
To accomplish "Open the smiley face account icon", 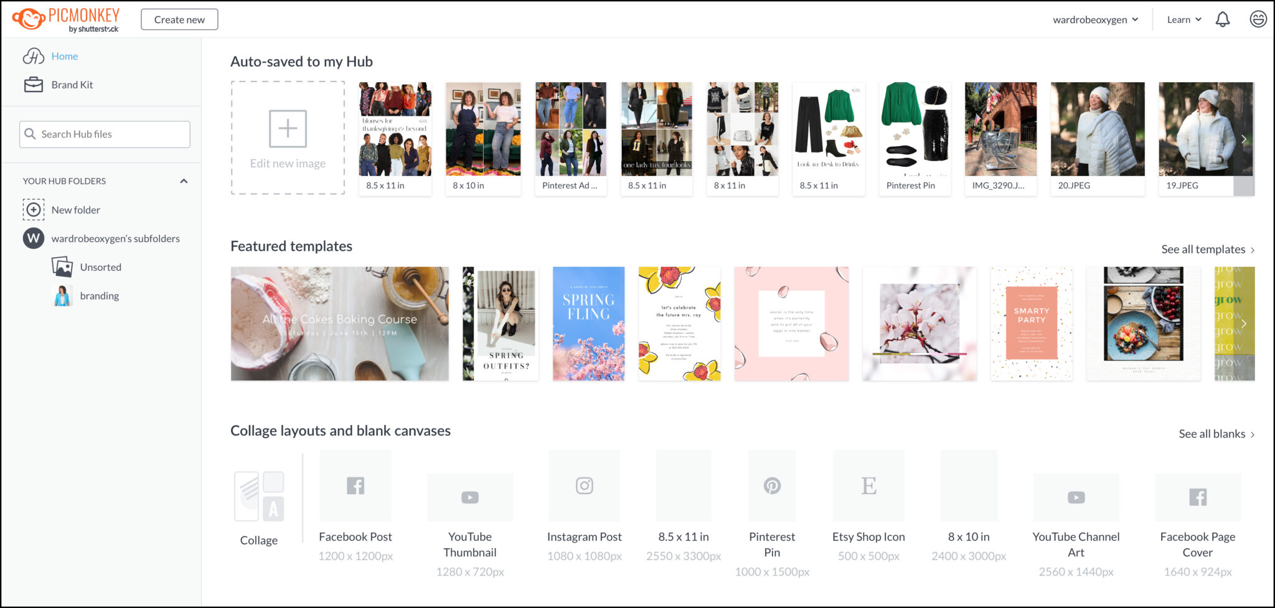I will (x=1258, y=19).
